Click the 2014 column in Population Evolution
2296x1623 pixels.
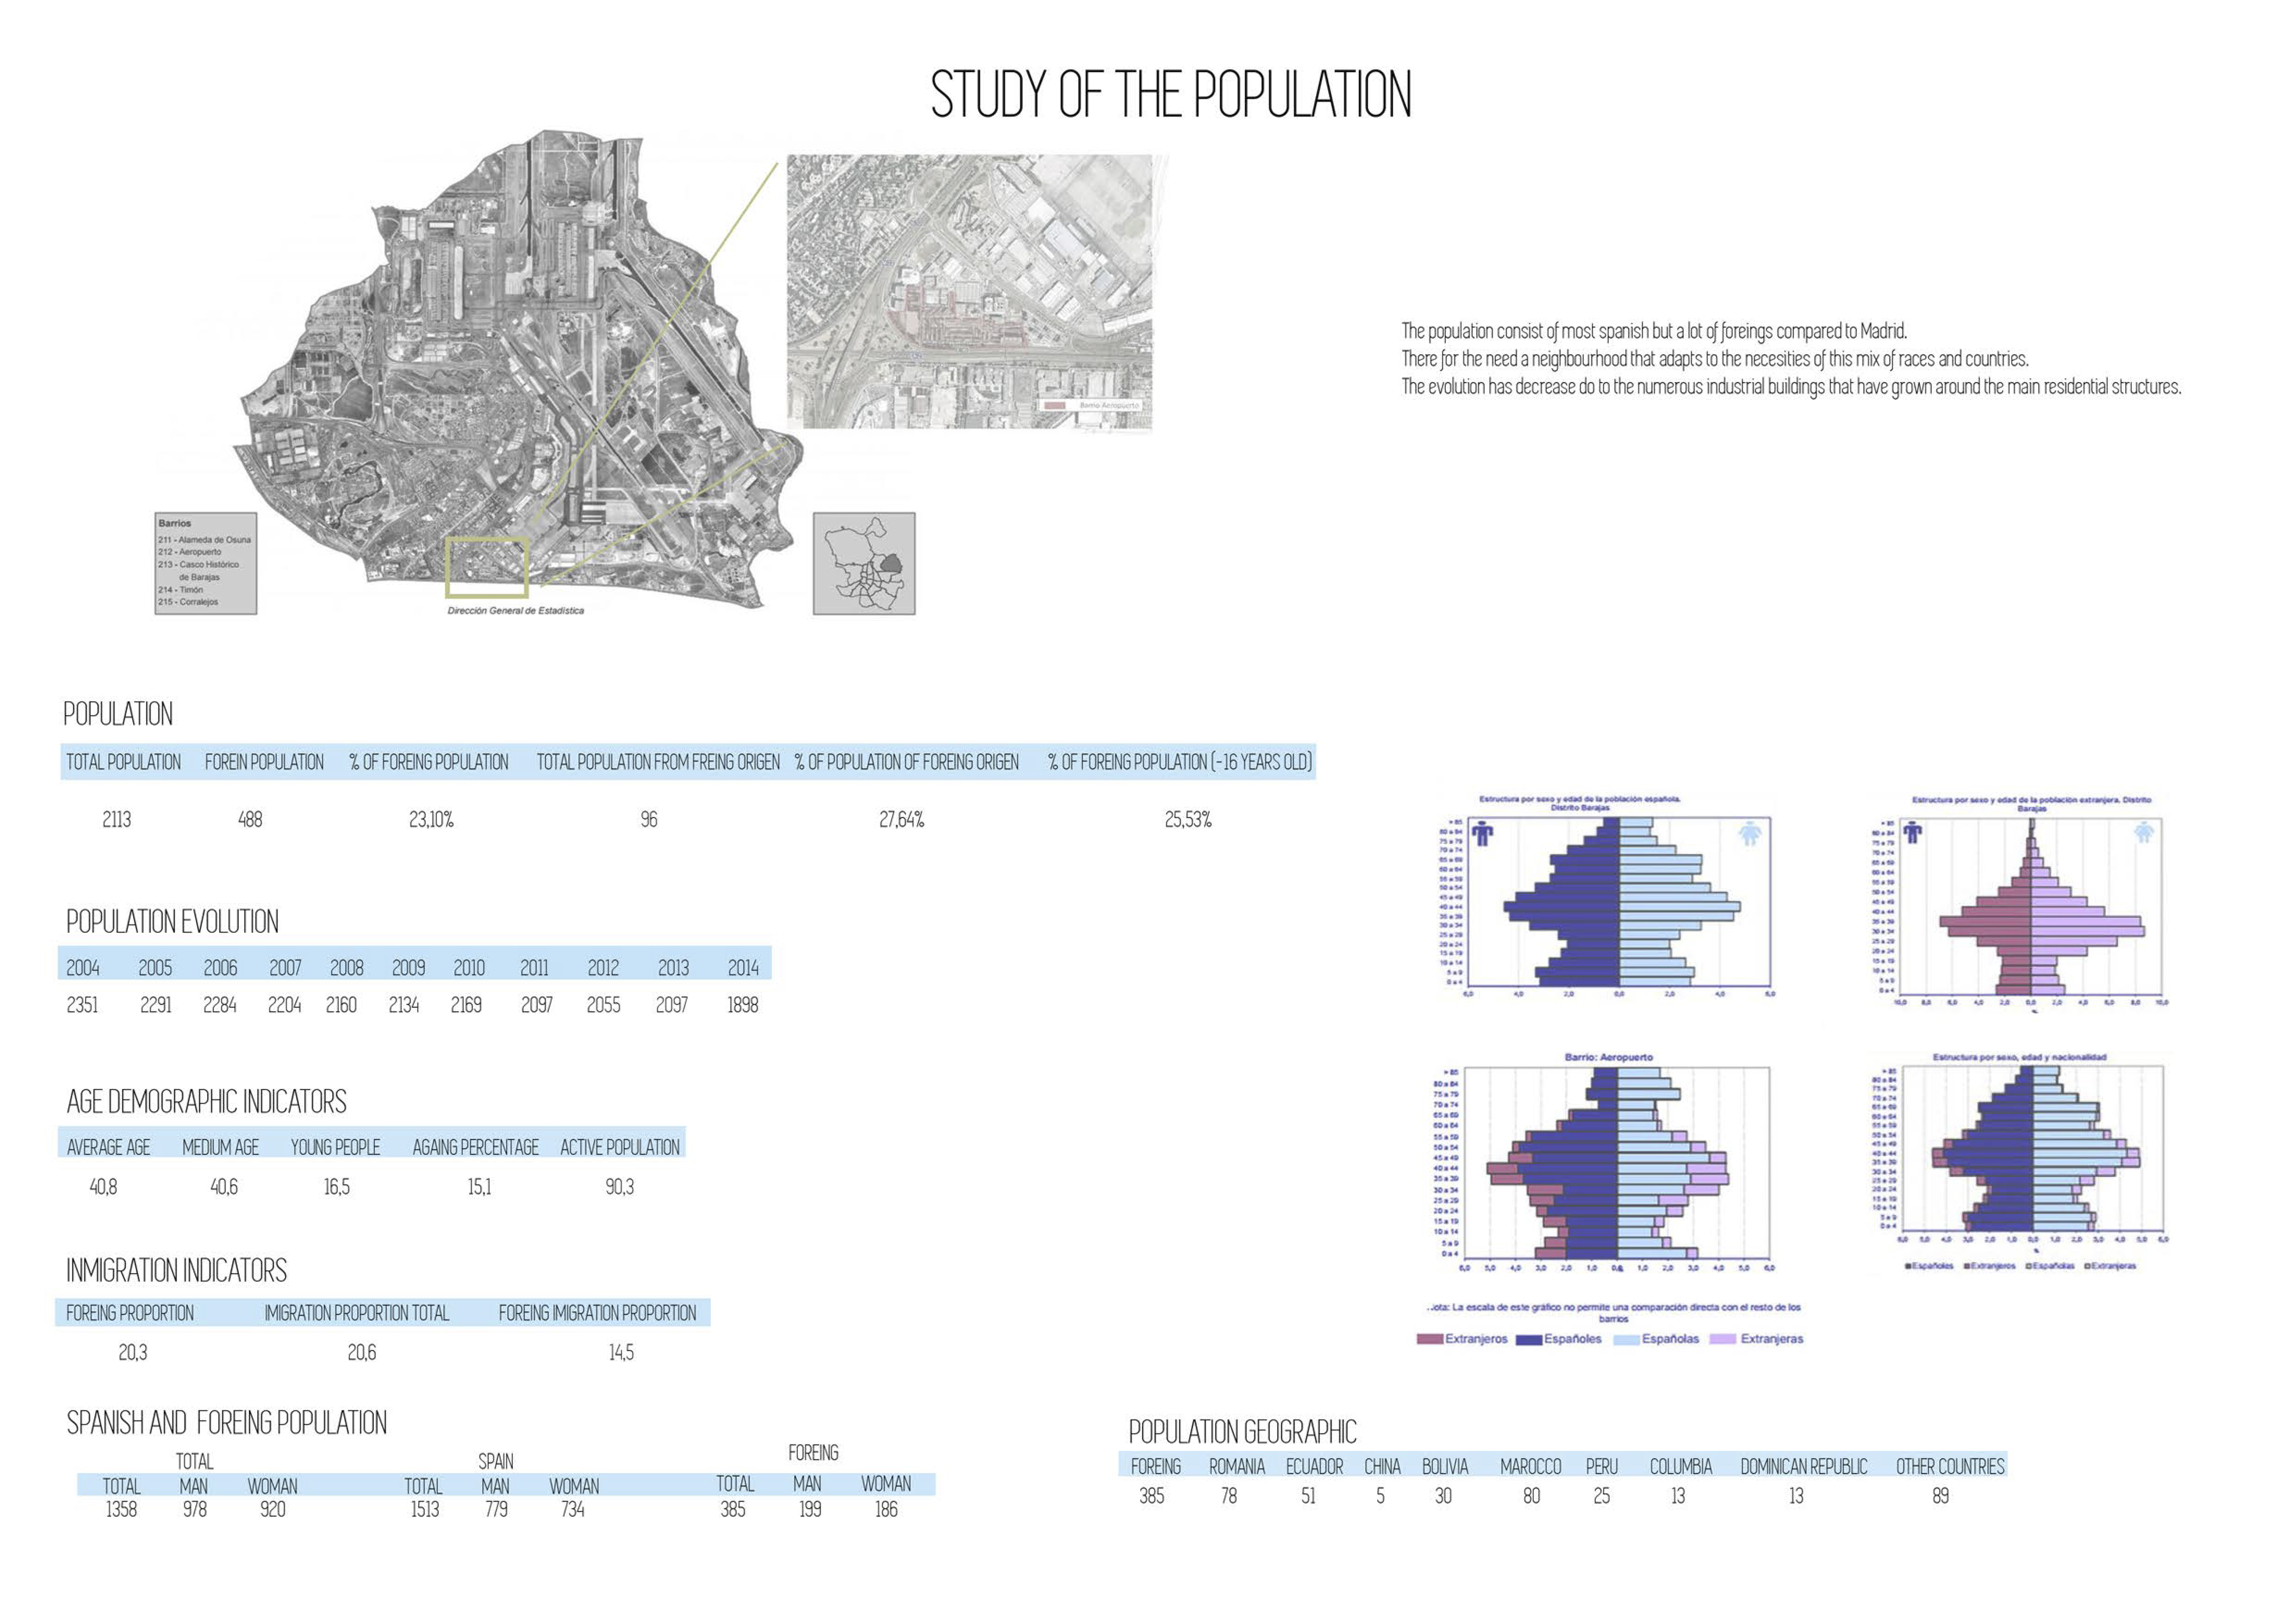point(743,967)
